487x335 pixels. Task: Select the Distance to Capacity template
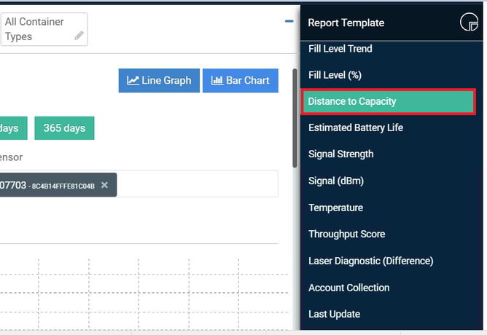388,101
